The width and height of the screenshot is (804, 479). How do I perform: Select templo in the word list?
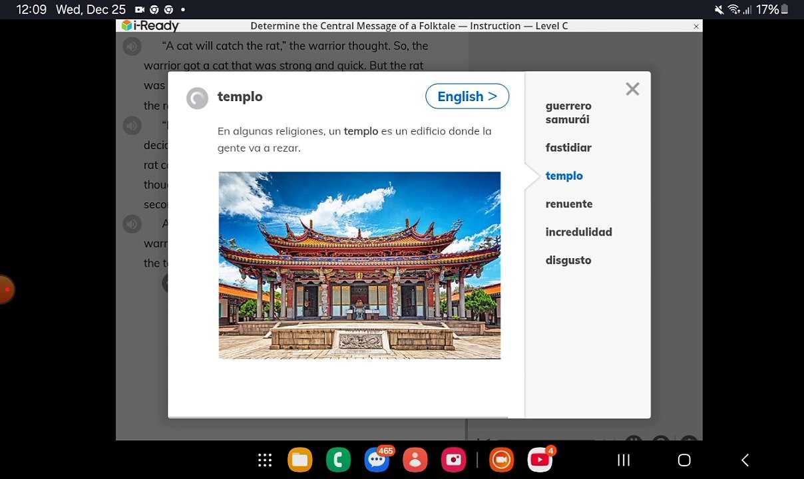click(564, 176)
